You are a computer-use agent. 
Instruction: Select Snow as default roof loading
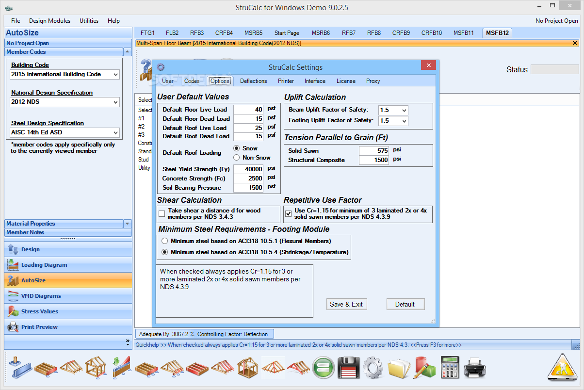[x=237, y=148]
